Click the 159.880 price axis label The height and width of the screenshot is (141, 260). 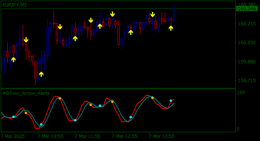247,62
